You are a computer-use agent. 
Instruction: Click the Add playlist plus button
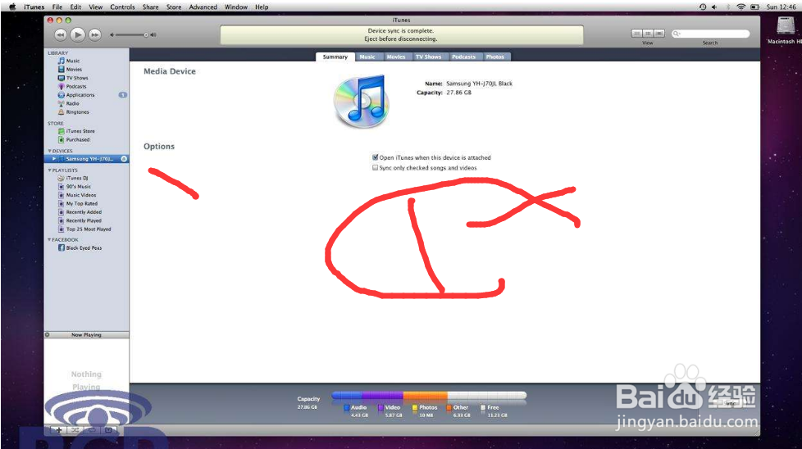coord(59,430)
